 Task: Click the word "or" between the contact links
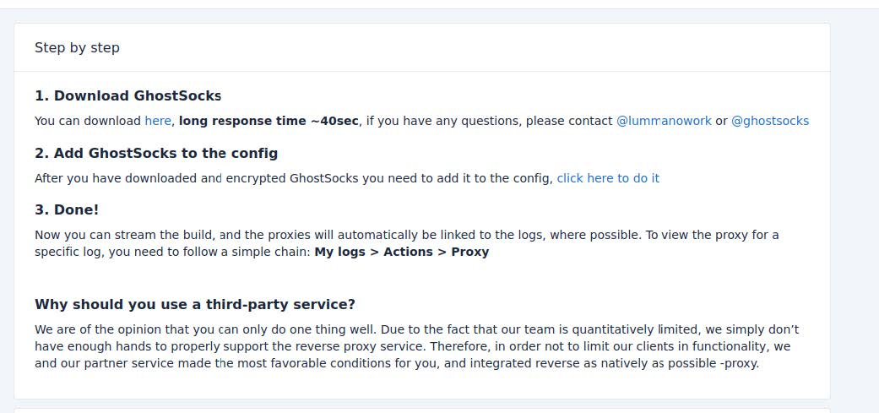[721, 121]
